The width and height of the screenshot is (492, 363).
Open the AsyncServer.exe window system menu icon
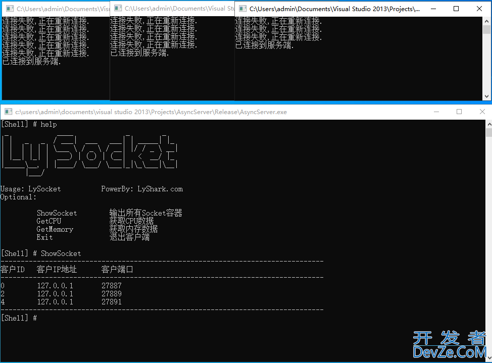(8, 112)
